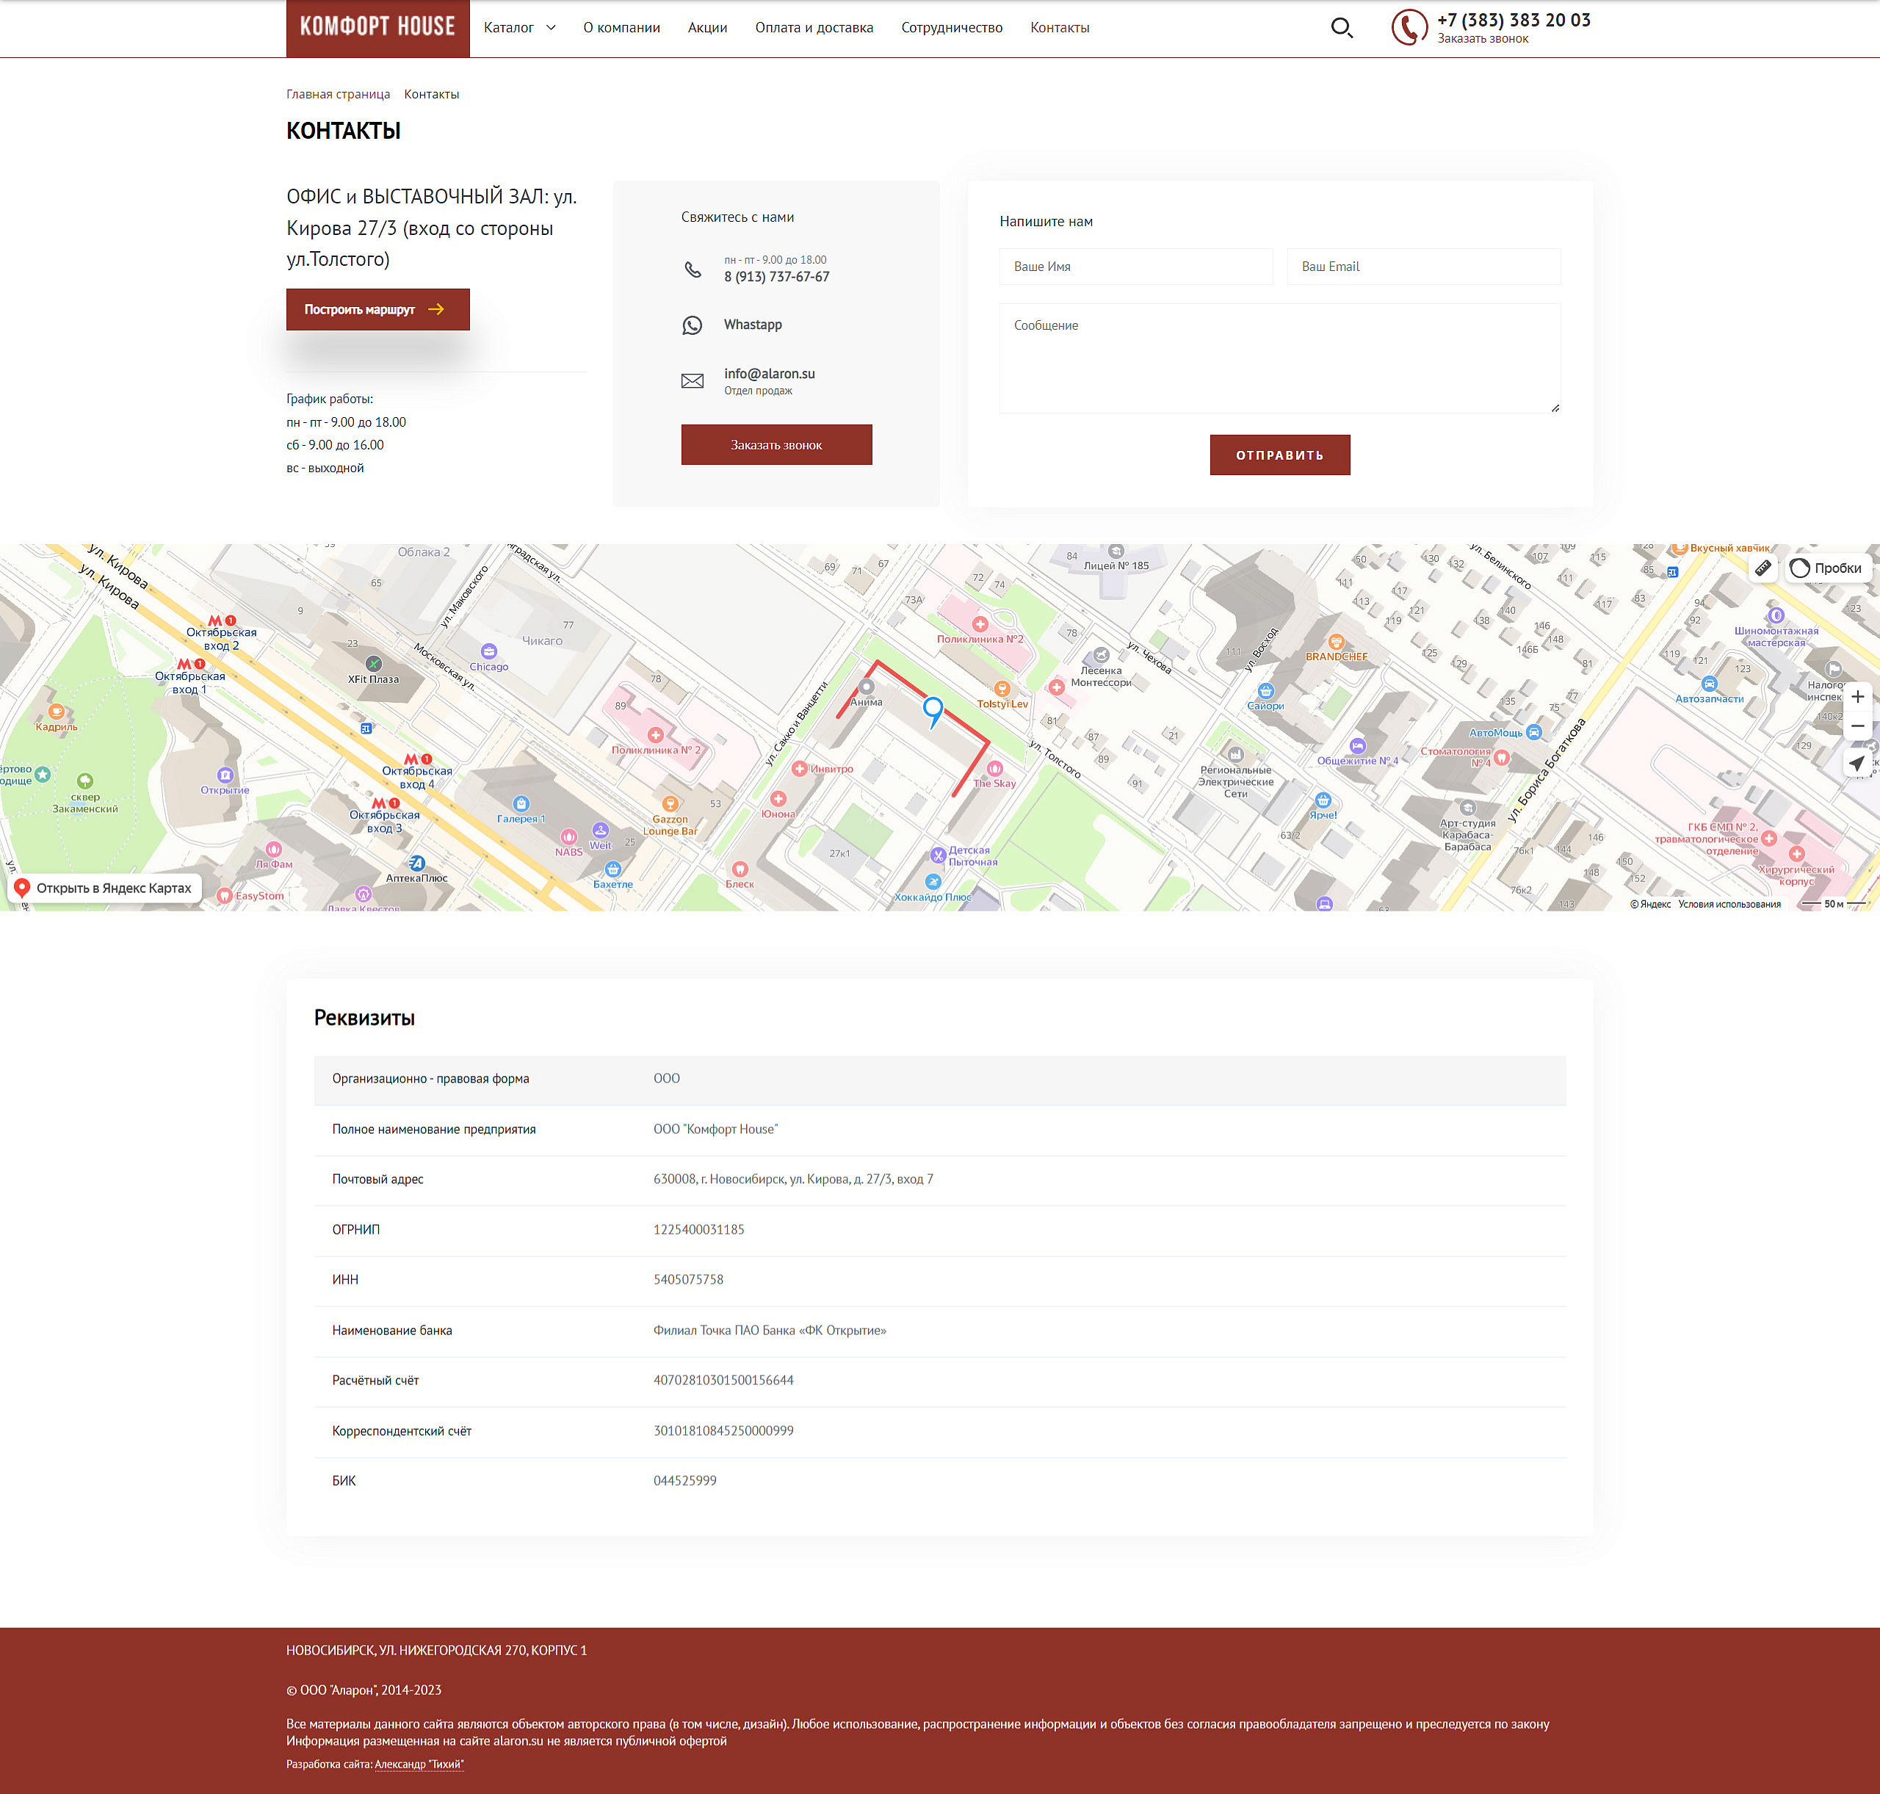
Task: Click the Отправить submit button
Action: pos(1279,455)
